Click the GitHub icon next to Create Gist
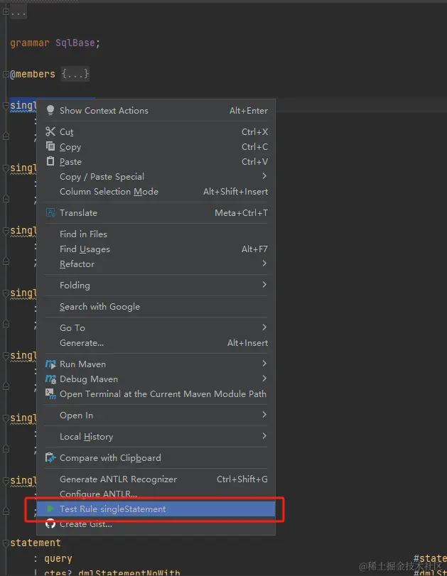 pyautogui.click(x=50, y=523)
